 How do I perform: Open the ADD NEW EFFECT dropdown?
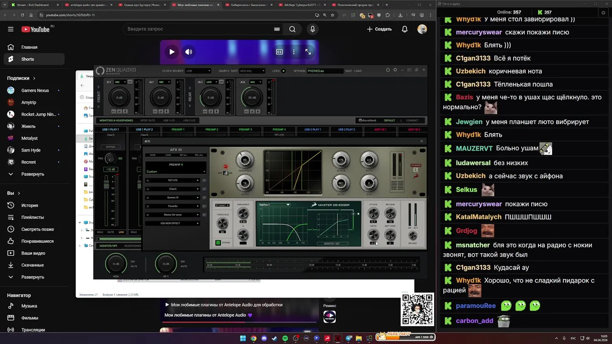173,223
